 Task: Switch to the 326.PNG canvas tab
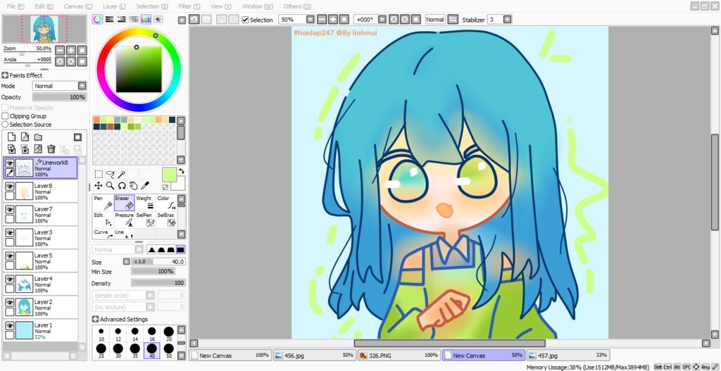point(399,356)
